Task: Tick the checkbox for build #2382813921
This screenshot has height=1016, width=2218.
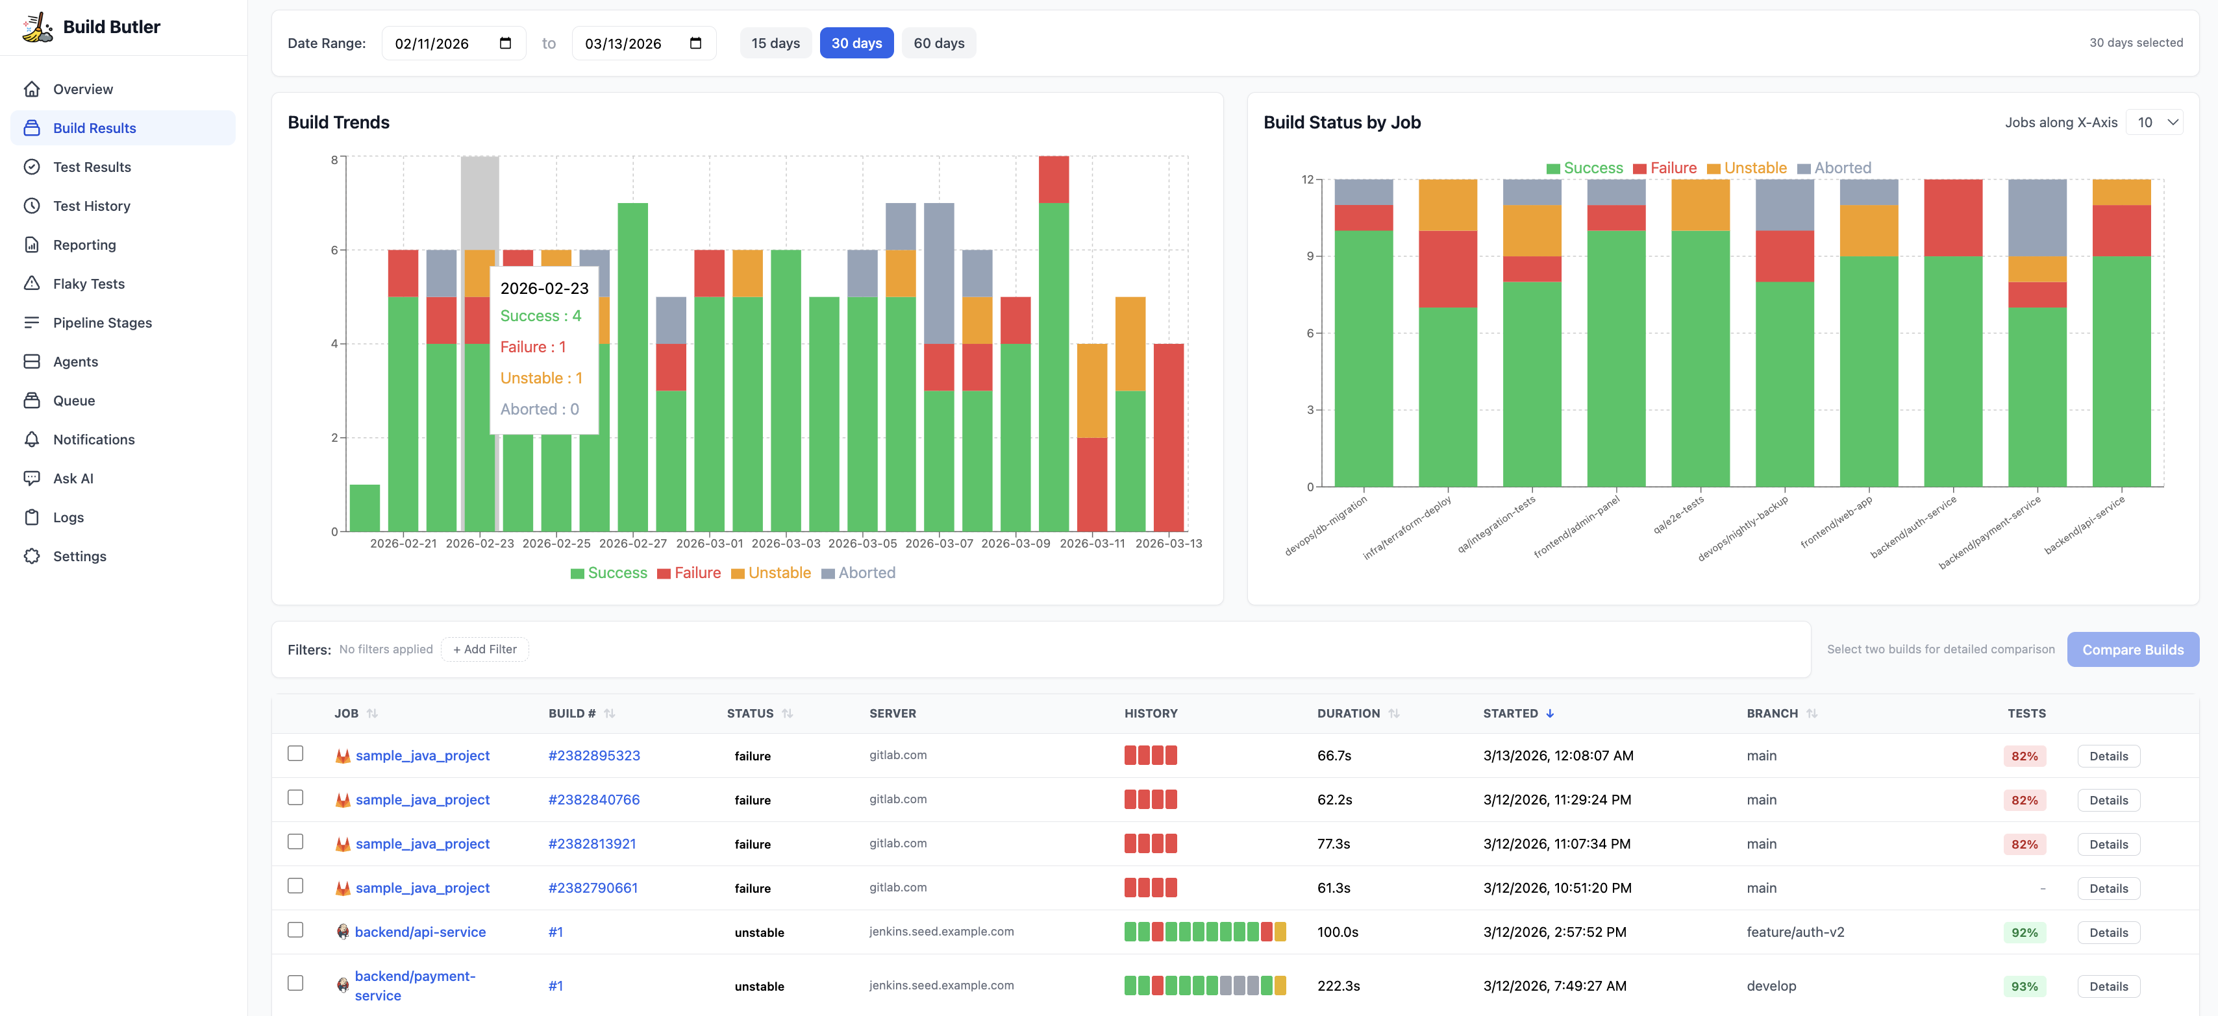Action: click(295, 841)
